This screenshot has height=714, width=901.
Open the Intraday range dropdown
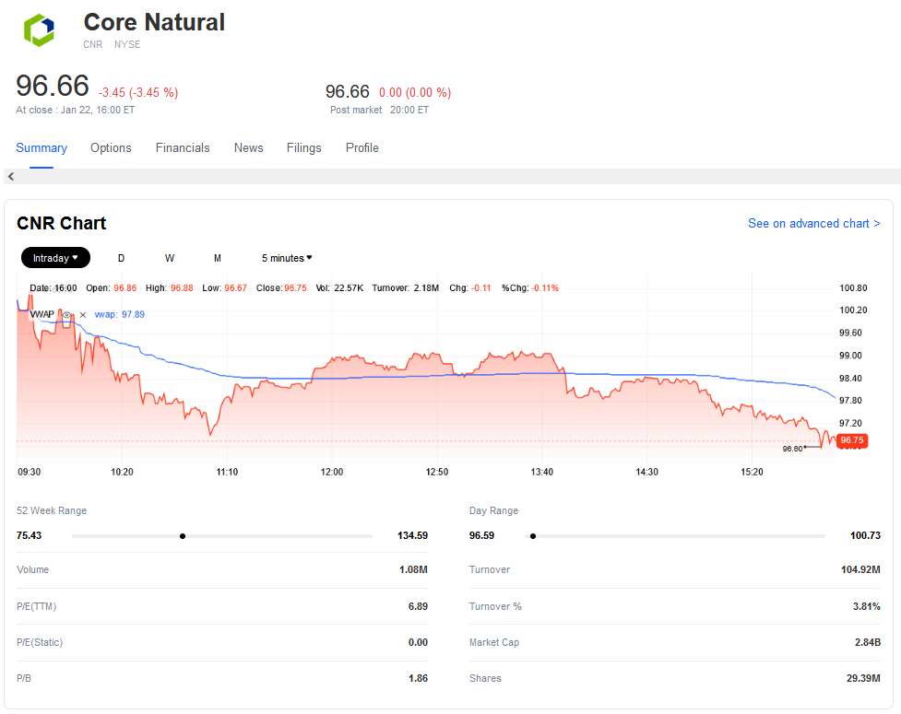coord(55,258)
